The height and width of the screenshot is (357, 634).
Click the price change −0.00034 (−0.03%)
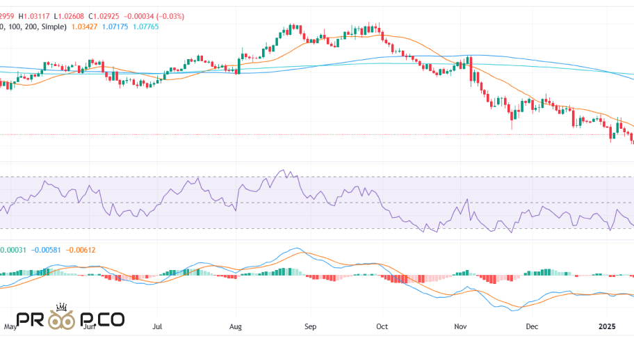point(154,17)
